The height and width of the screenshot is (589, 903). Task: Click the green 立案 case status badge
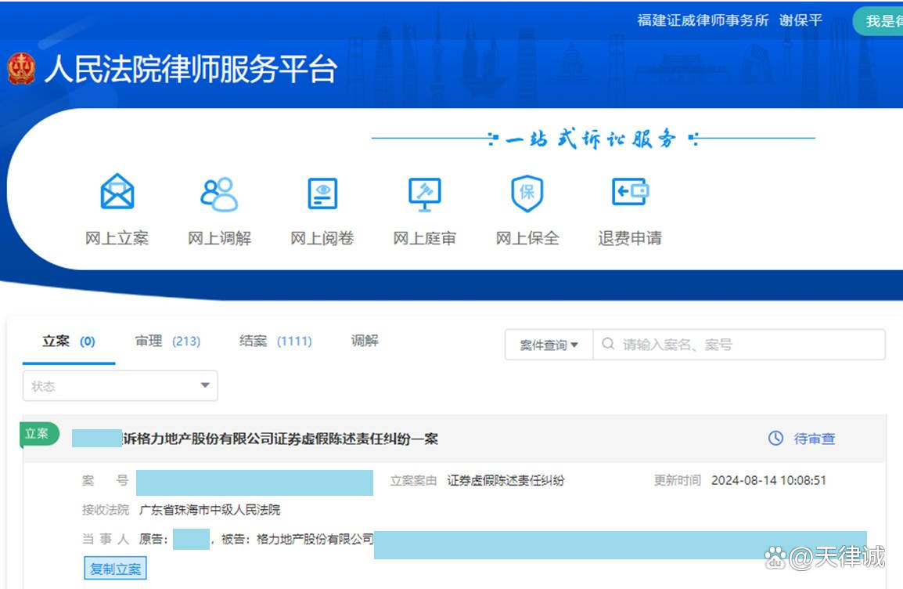tap(38, 433)
